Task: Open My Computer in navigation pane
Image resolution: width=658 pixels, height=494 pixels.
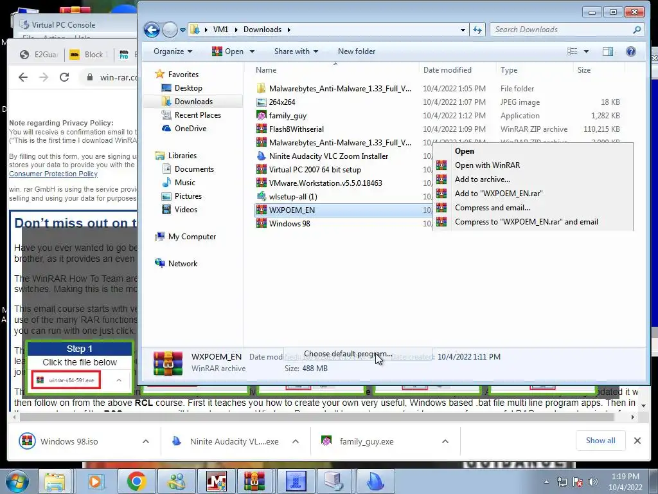Action: point(191,237)
